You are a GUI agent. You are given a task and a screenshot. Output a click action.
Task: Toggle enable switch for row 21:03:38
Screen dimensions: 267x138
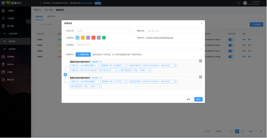[x=231, y=57]
